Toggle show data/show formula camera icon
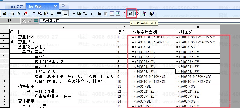 coord(131,13)
